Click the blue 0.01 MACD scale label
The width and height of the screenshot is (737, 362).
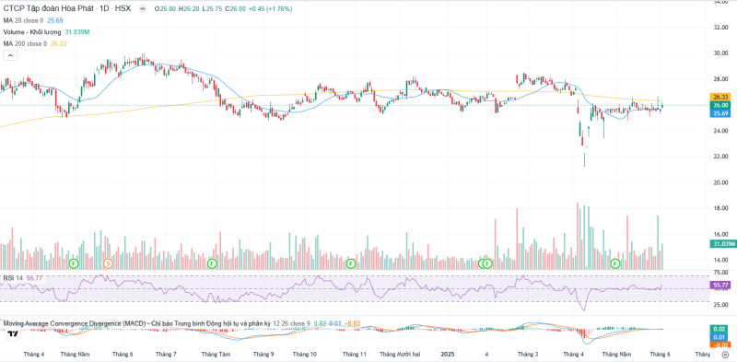(x=720, y=337)
